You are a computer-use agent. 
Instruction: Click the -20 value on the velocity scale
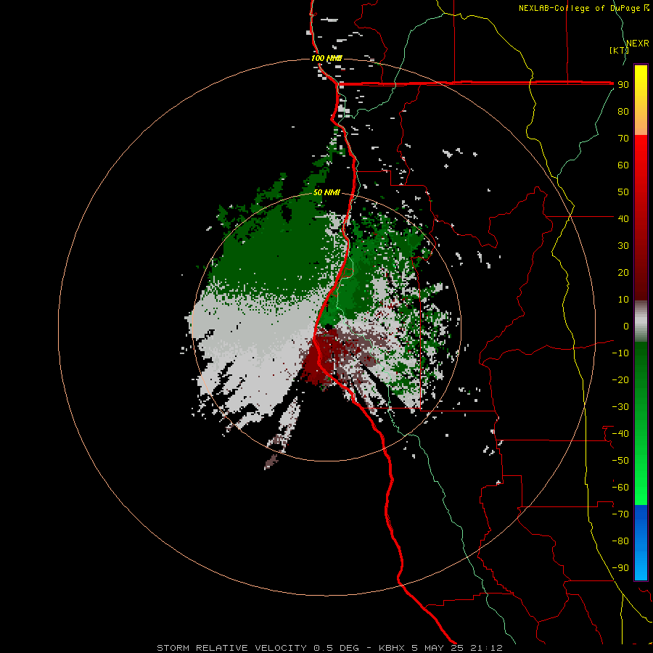620,380
